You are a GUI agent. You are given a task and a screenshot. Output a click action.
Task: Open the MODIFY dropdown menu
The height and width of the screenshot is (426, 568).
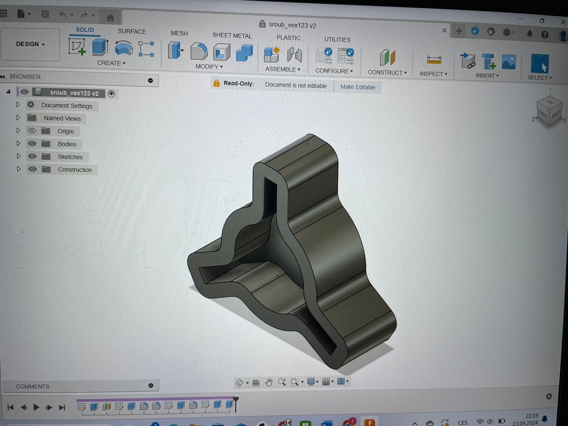[209, 67]
